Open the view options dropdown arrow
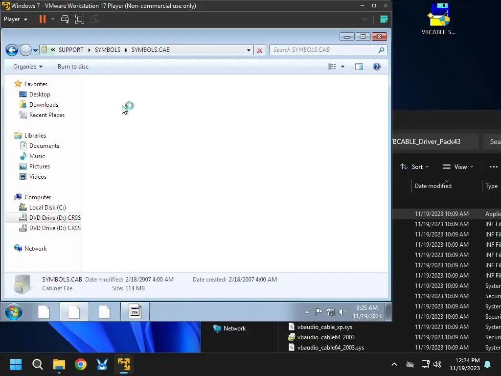 point(342,67)
